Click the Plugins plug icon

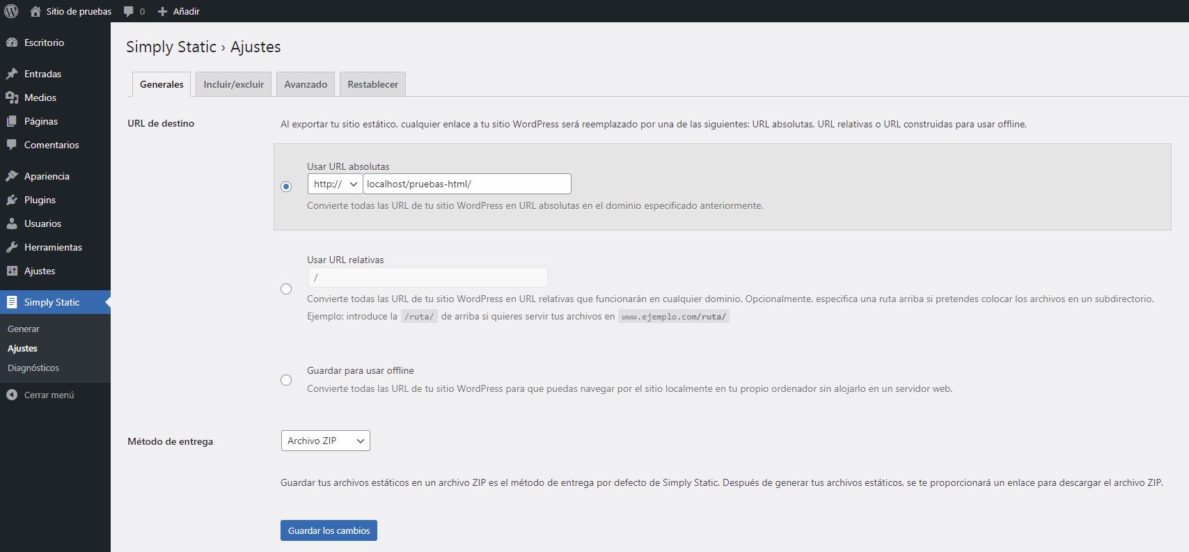12,200
